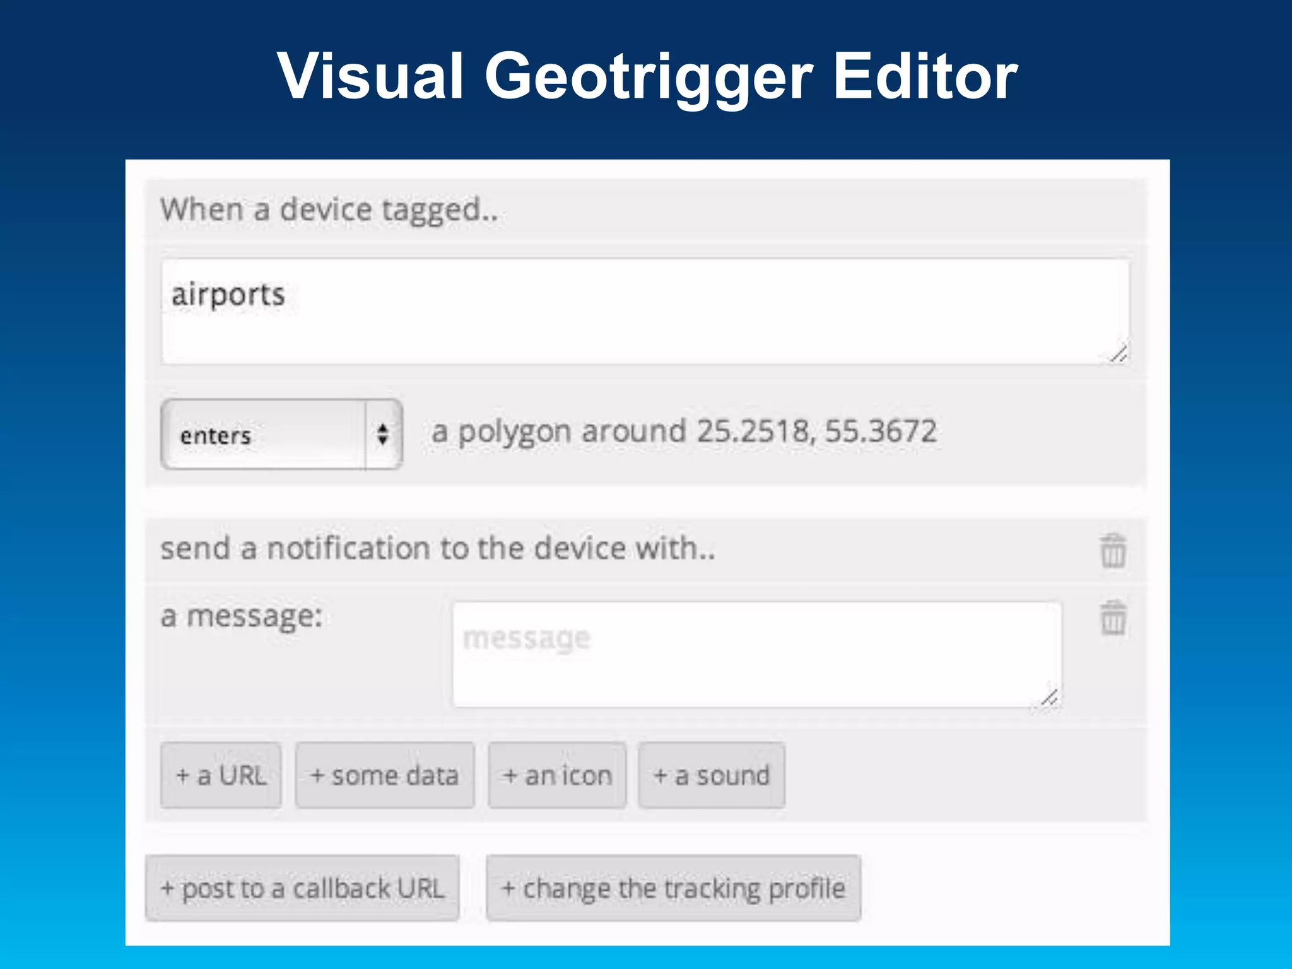Add 'post to a callback URL' action
This screenshot has height=969, width=1292.
[x=302, y=888]
